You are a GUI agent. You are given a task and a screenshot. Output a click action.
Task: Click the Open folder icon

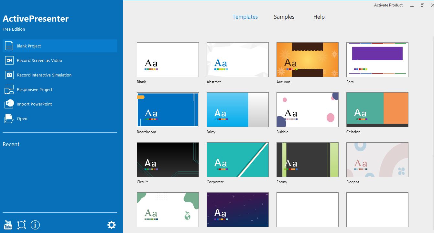(x=9, y=118)
